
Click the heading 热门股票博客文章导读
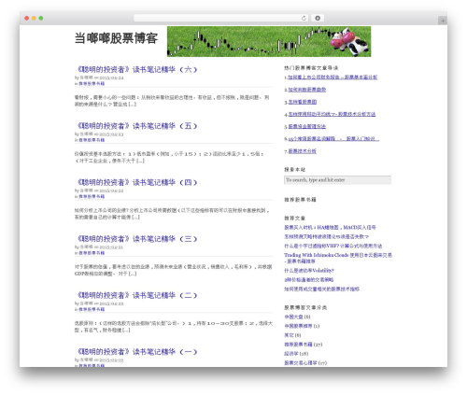311,68
